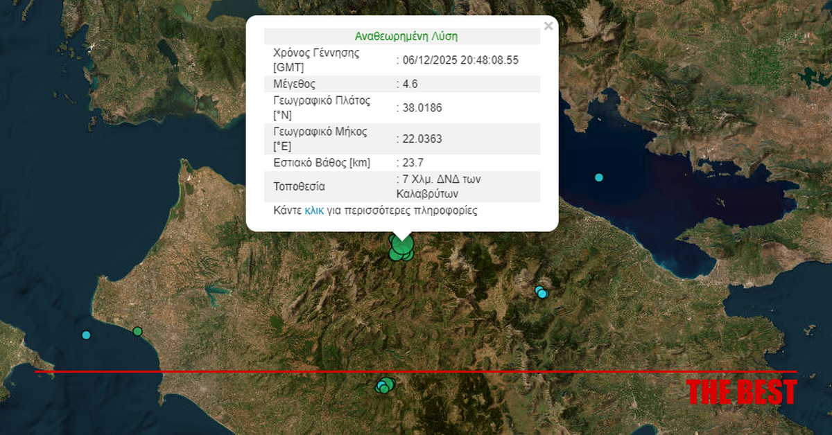Select the large green epicenter cluster below the popup
This screenshot has height=435, width=832.
[401, 247]
